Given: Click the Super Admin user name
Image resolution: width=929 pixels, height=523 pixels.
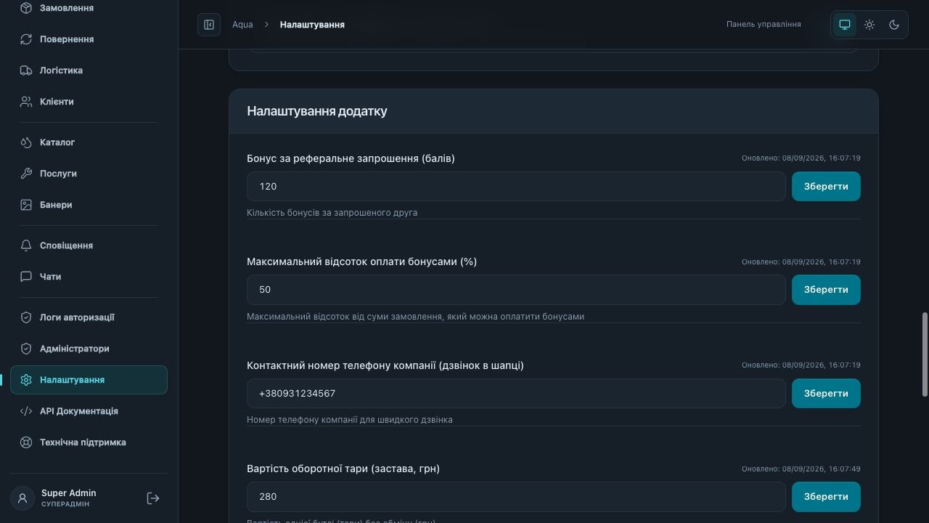Looking at the screenshot, I should click(69, 493).
